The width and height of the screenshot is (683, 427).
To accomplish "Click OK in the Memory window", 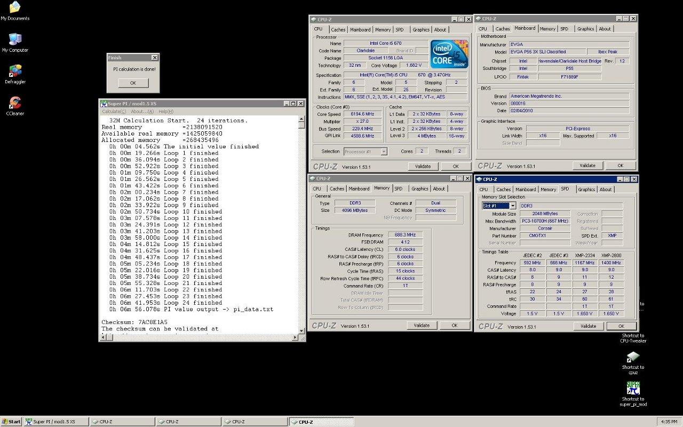I will [454, 325].
